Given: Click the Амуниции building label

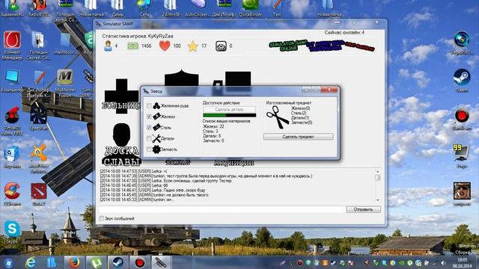Looking at the screenshot, I should 234,163.
